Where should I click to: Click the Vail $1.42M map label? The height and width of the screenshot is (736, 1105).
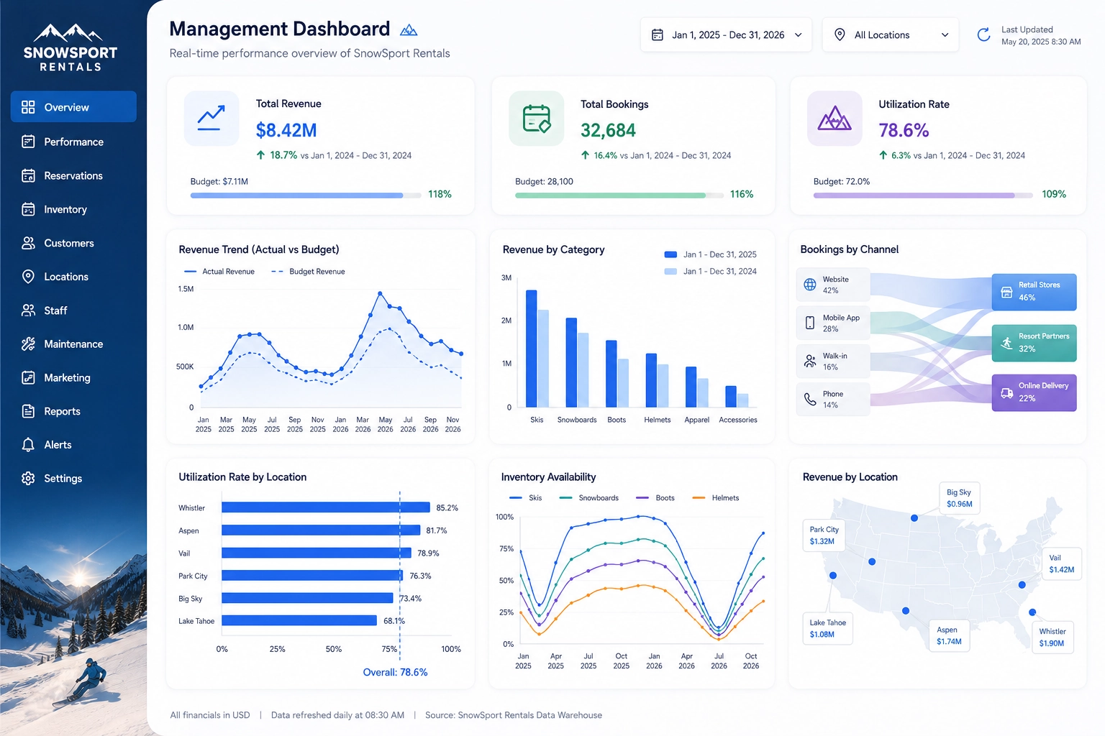point(1061,563)
